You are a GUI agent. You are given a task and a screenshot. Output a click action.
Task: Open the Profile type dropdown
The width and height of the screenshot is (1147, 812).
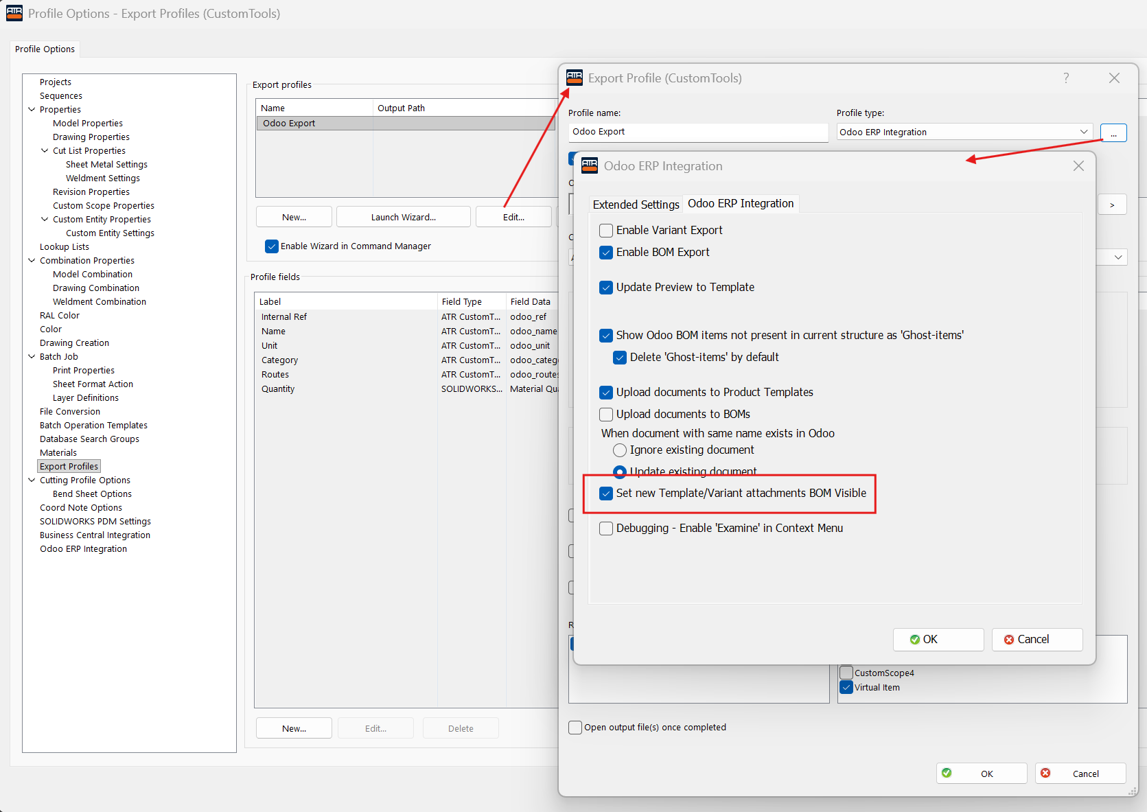(1083, 131)
